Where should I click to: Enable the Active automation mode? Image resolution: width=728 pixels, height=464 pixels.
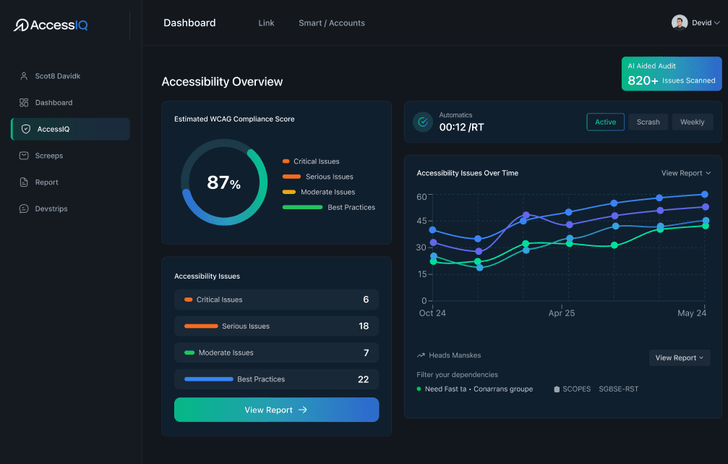click(605, 122)
